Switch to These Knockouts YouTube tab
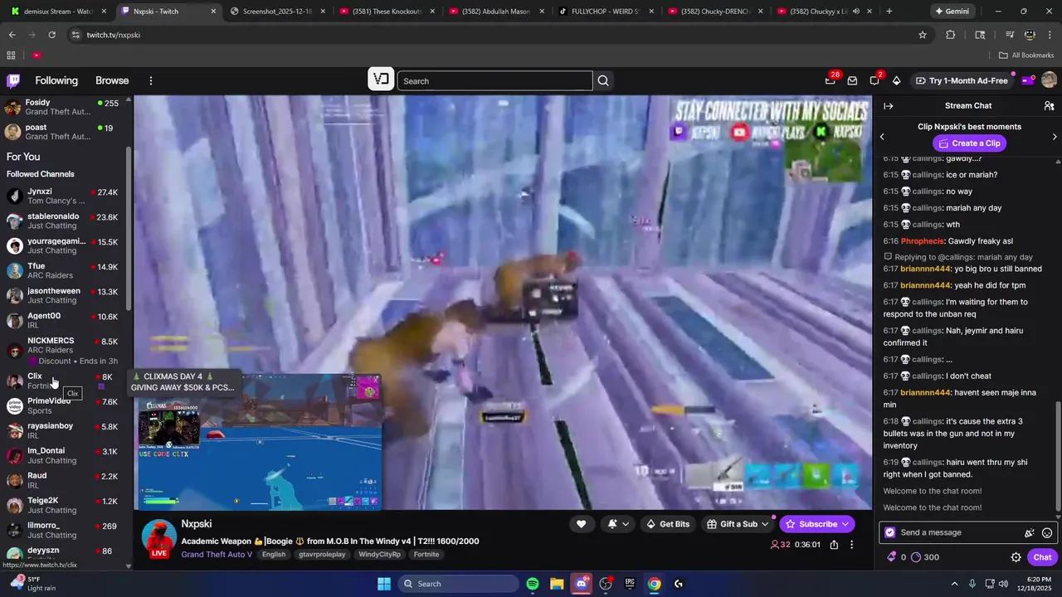The image size is (1062, 597). point(385,12)
